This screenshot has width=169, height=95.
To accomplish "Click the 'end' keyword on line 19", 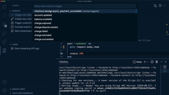I will pyautogui.click(x=69, y=57).
